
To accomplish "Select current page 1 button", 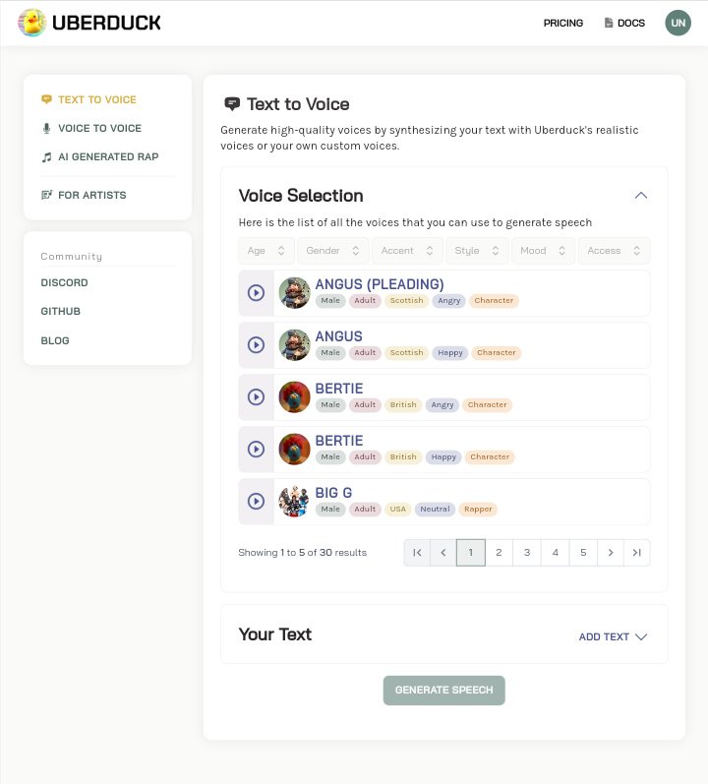I will [471, 553].
